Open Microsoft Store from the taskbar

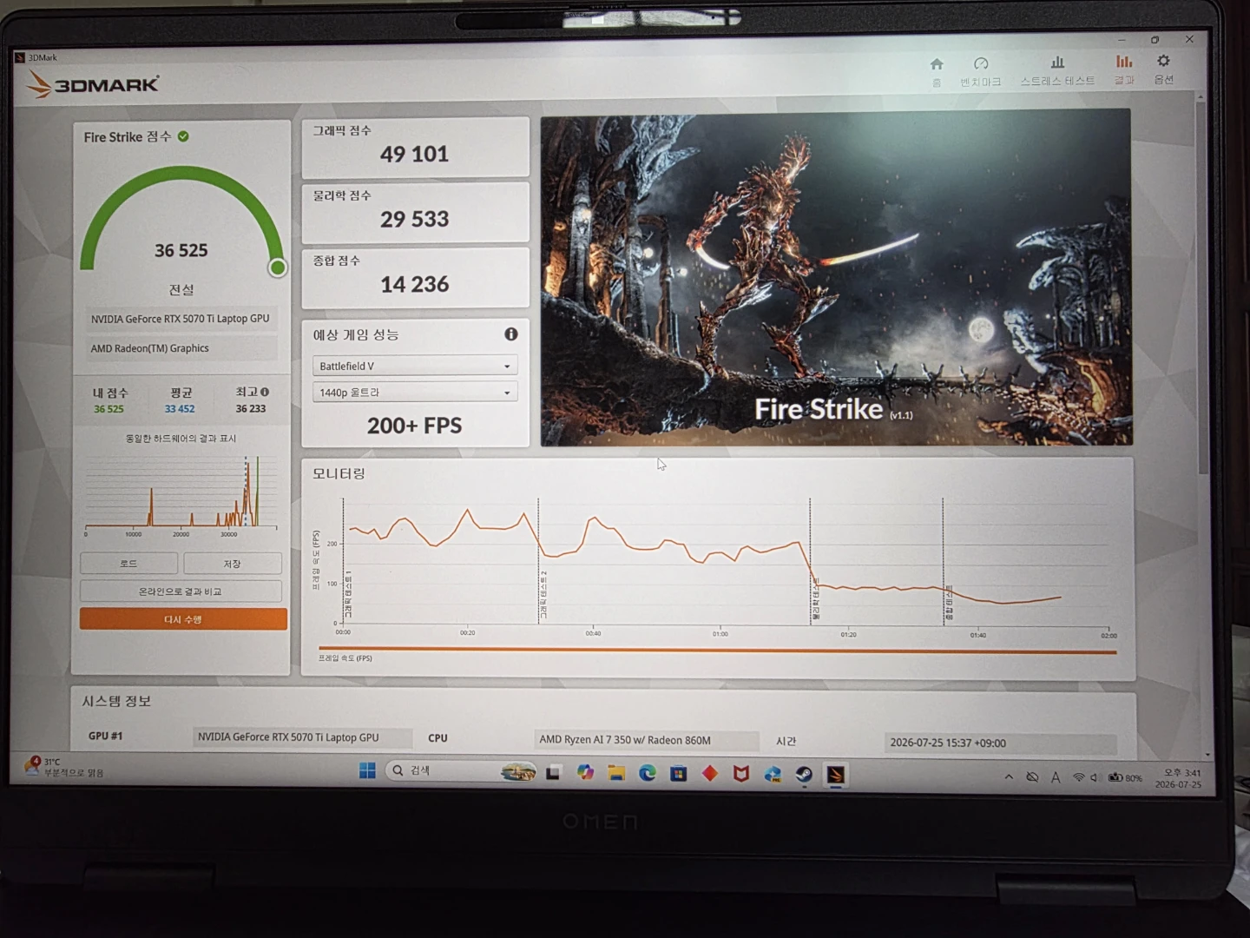coord(679,773)
